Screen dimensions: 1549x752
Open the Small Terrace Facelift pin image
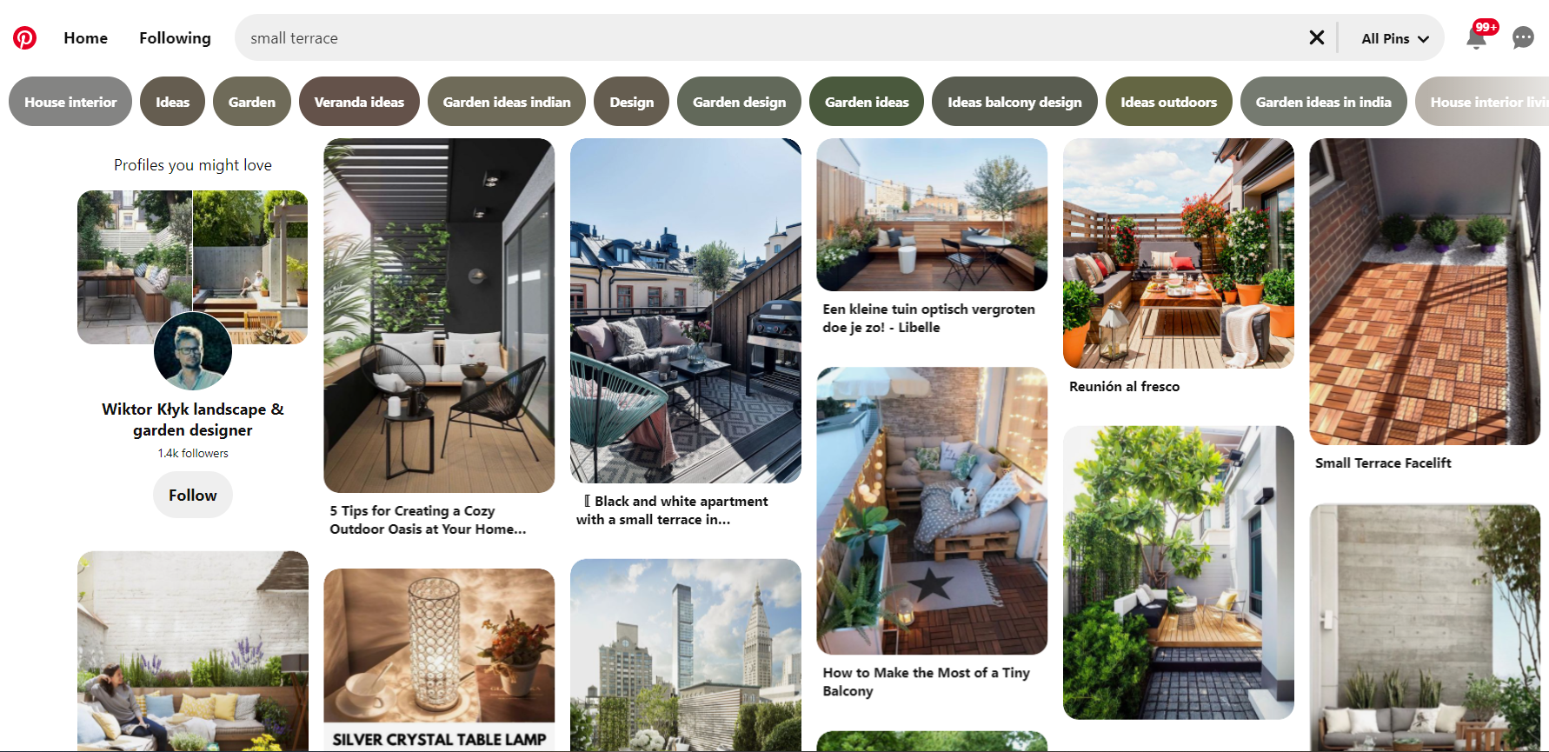click(1425, 291)
